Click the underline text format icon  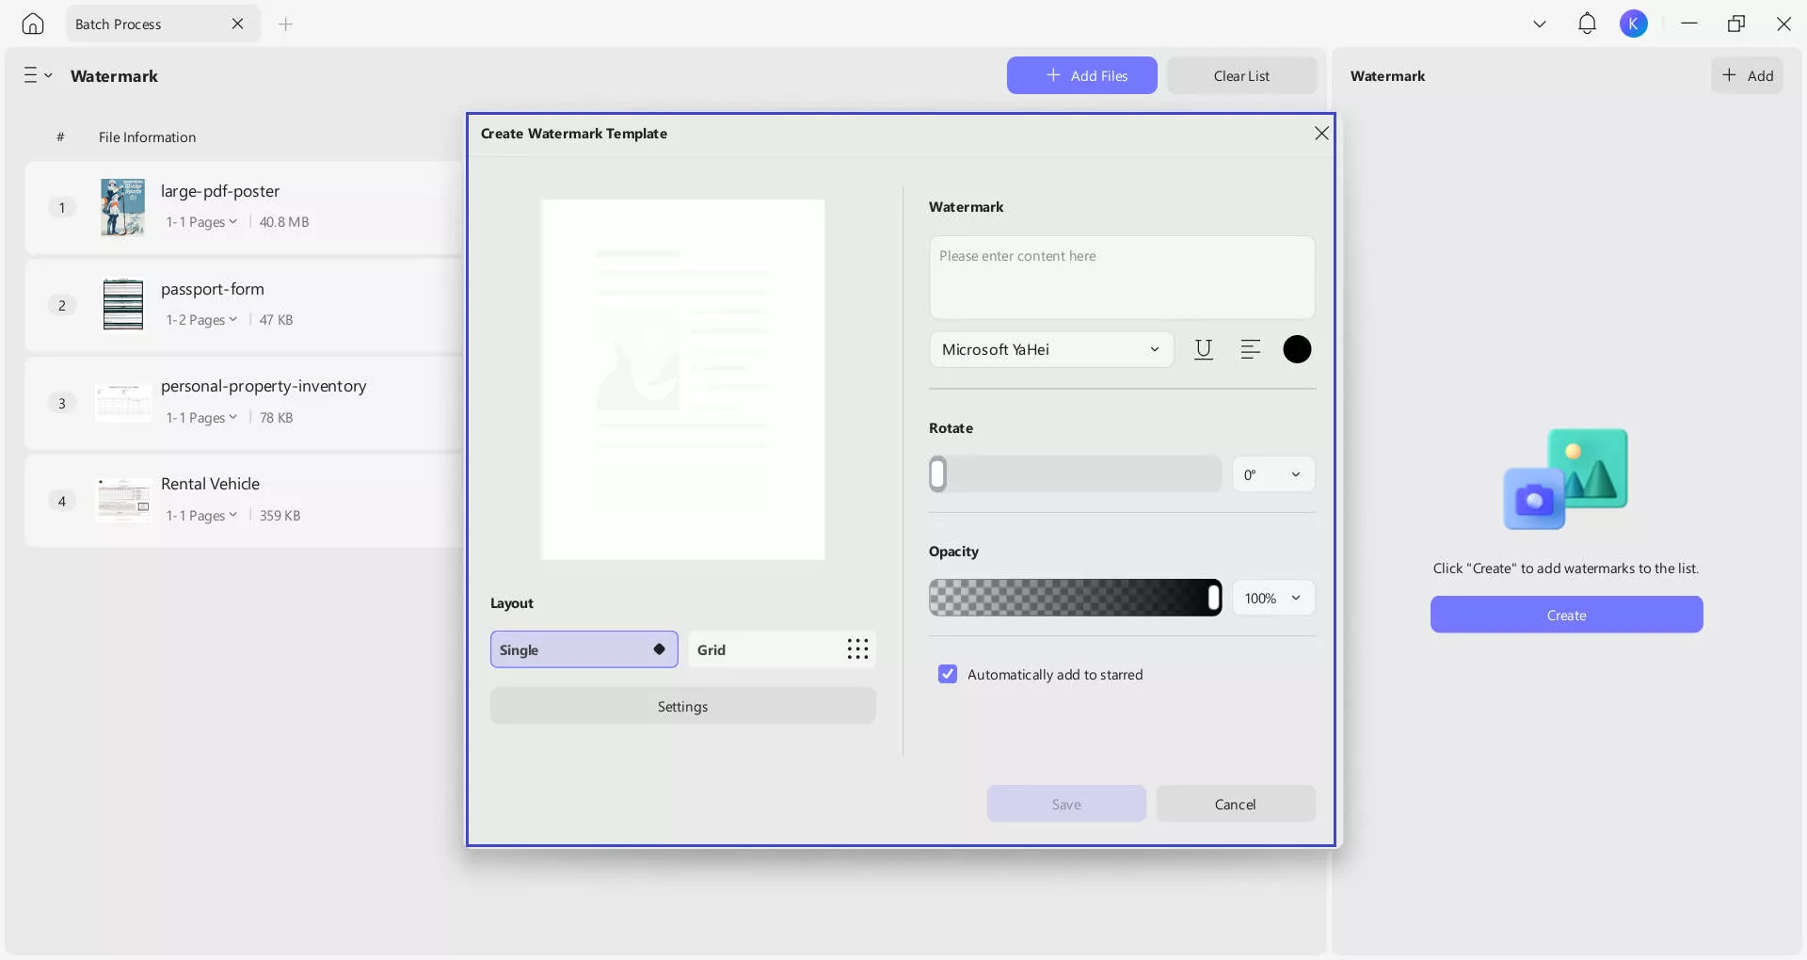point(1203,349)
